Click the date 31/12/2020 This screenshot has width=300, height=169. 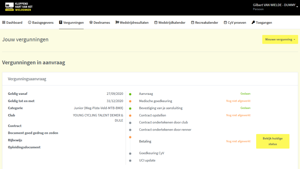(115, 101)
